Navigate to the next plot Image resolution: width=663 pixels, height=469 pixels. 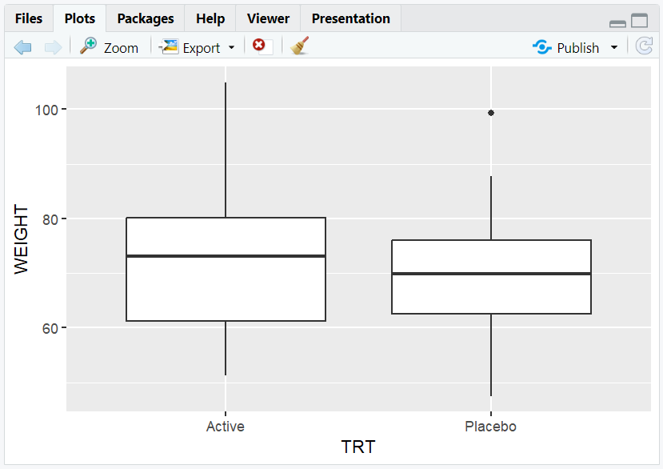click(x=53, y=46)
